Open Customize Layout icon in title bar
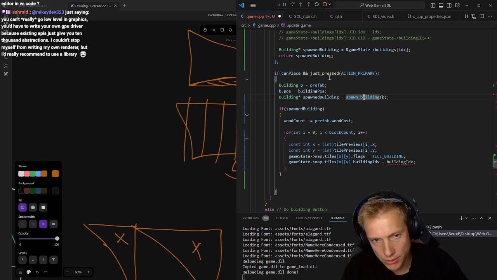 point(457,5)
